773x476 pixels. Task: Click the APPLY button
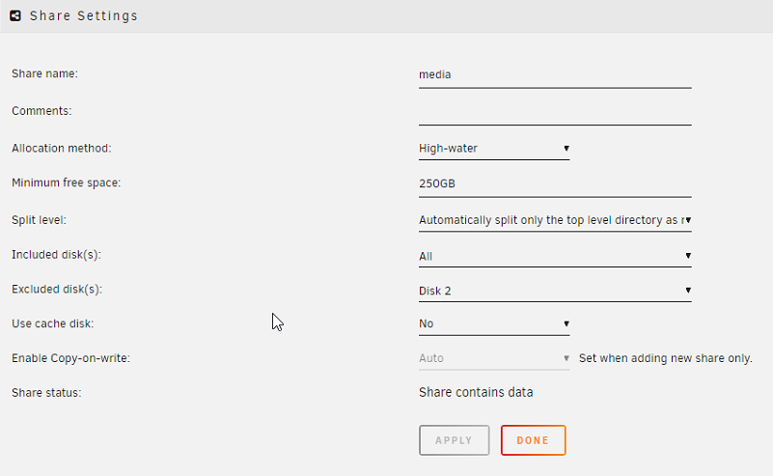(x=454, y=440)
